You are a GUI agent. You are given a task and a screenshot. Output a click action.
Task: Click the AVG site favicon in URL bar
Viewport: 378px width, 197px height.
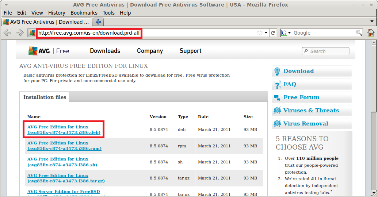pos(32,33)
